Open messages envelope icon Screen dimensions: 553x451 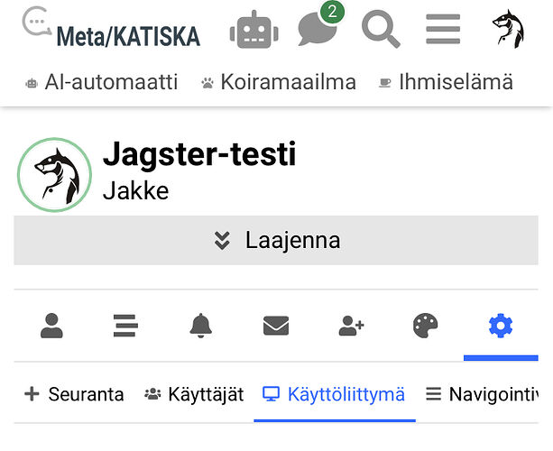pyautogui.click(x=276, y=326)
